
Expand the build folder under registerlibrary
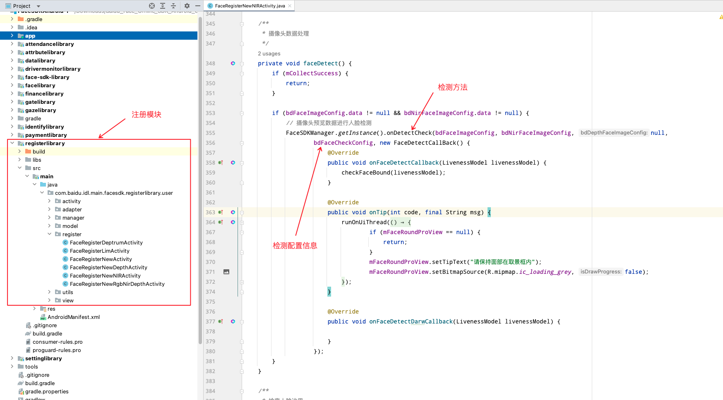tap(19, 151)
